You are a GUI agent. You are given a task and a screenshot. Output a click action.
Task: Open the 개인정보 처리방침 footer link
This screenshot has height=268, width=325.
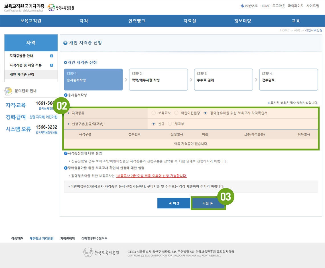click(41, 239)
